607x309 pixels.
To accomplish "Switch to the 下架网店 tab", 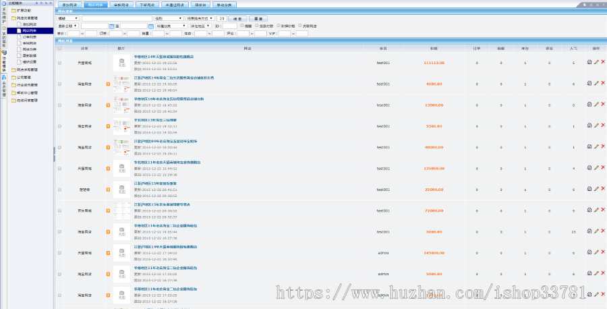I will 147,5.
